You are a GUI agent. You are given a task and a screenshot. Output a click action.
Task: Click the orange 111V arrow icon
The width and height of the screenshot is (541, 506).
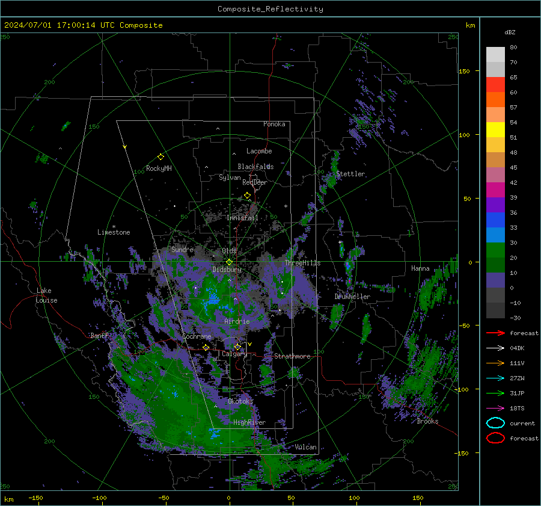[x=495, y=363]
